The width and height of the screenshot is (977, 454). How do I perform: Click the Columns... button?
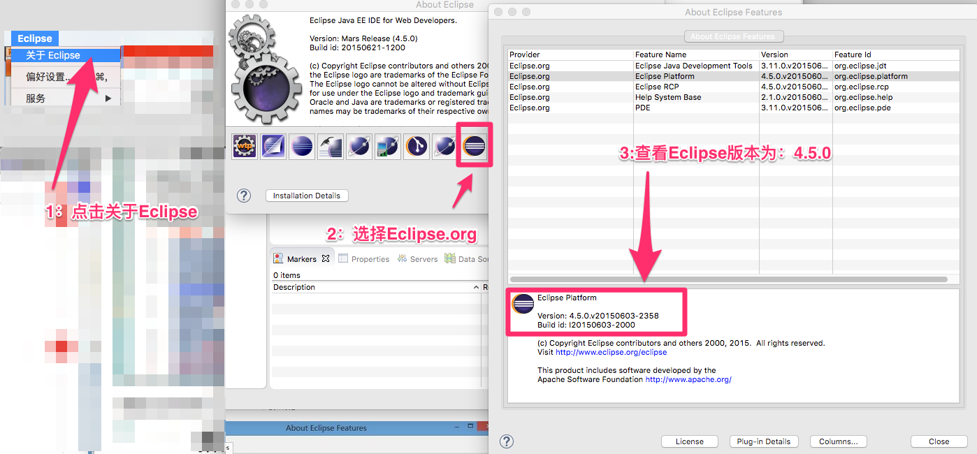click(x=839, y=441)
